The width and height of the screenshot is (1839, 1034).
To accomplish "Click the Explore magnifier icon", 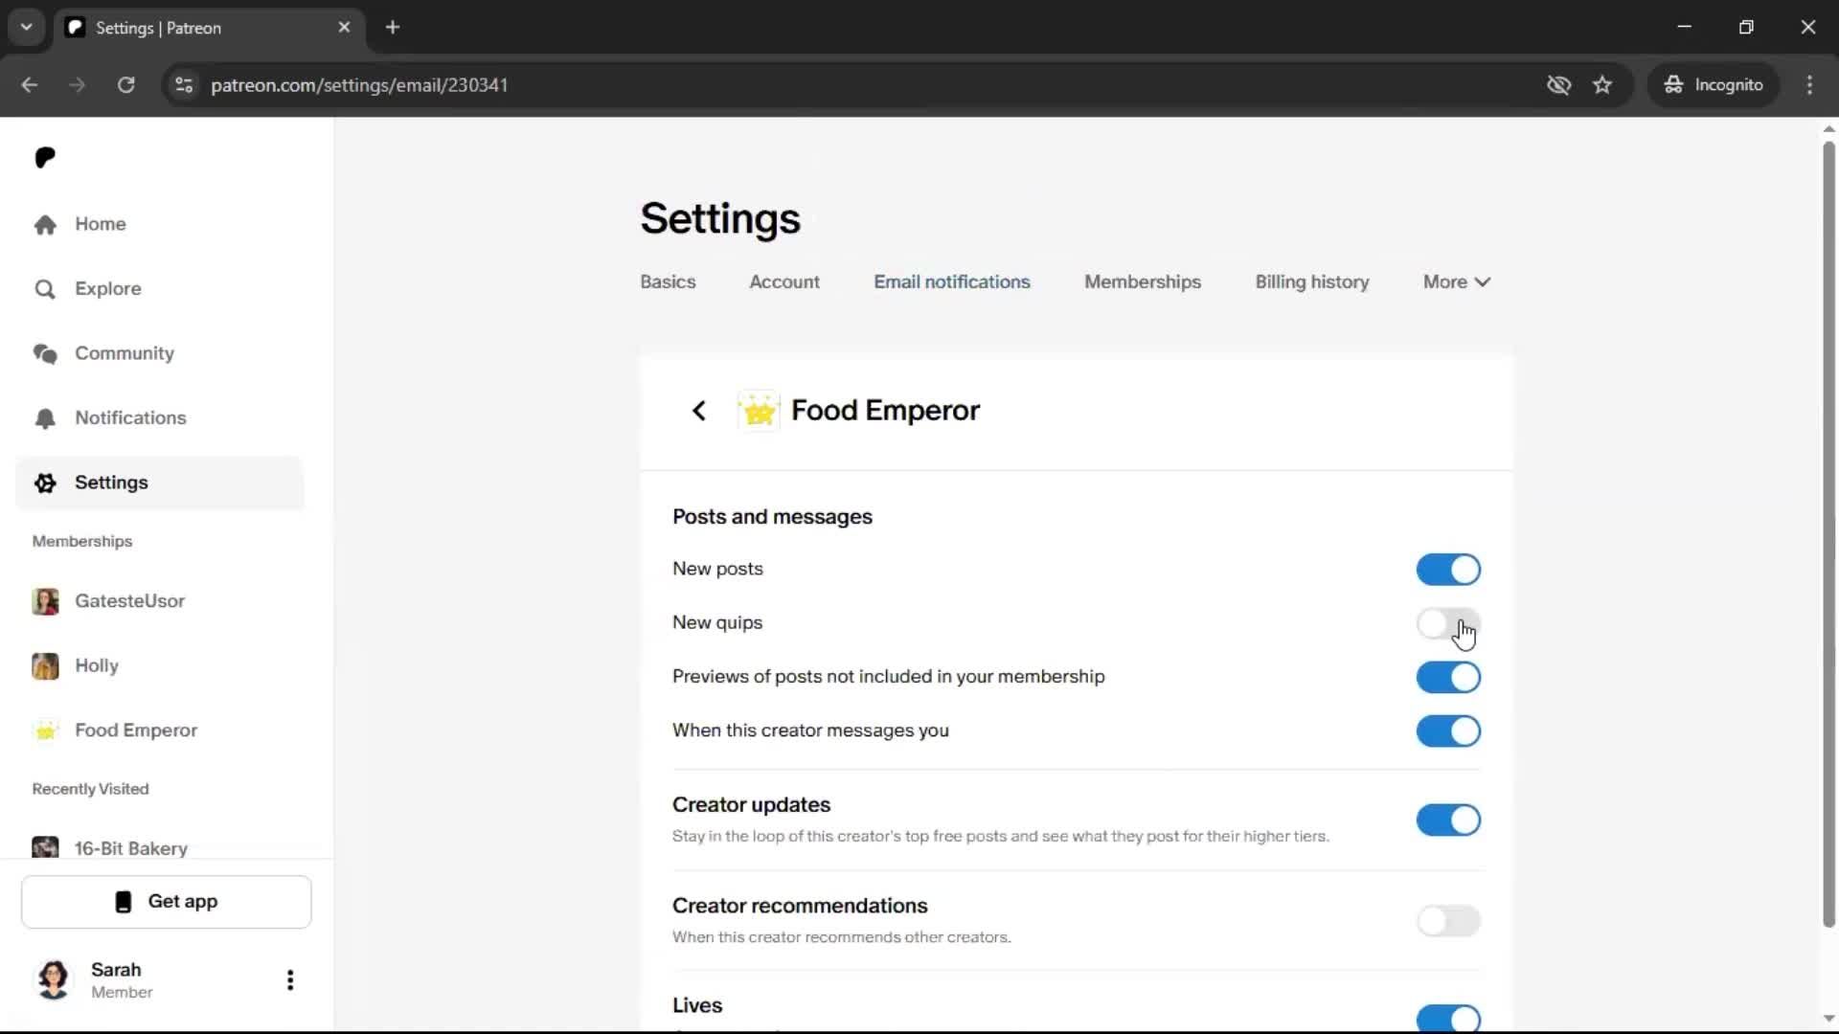I will [45, 289].
